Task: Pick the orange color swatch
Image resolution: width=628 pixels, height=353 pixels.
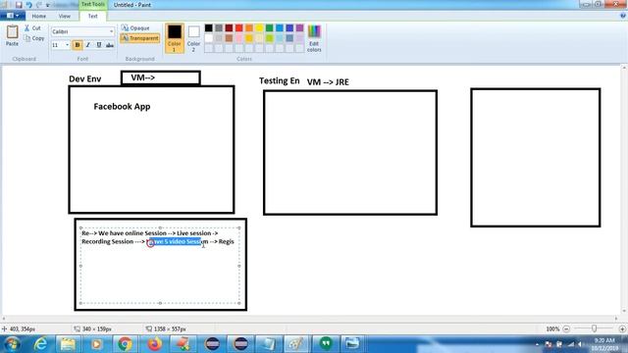Action: click(x=249, y=28)
